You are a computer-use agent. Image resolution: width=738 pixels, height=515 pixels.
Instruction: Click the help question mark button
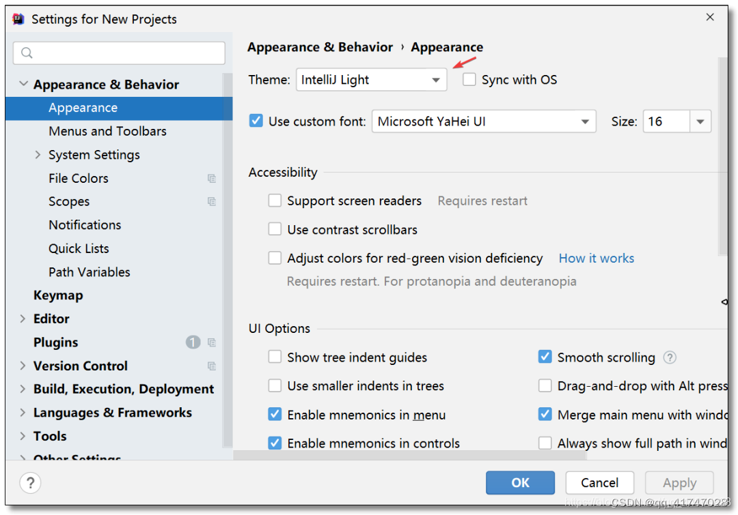pyautogui.click(x=30, y=483)
